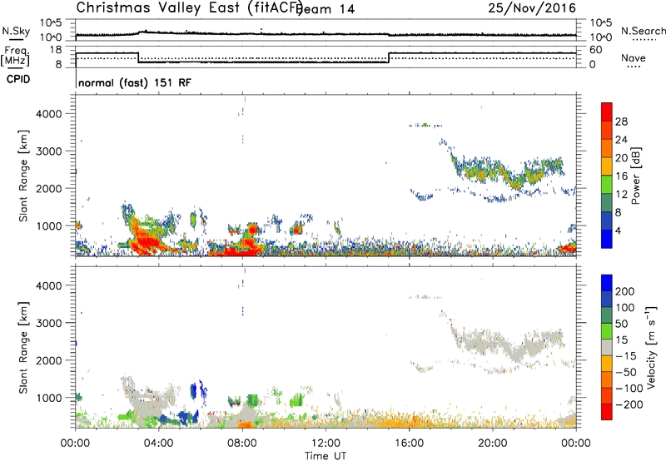Click the '04:00' time axis tick label
The image size is (666, 461).
pos(158,444)
